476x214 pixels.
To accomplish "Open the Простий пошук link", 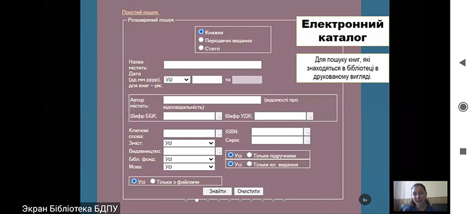I will 140,12.
